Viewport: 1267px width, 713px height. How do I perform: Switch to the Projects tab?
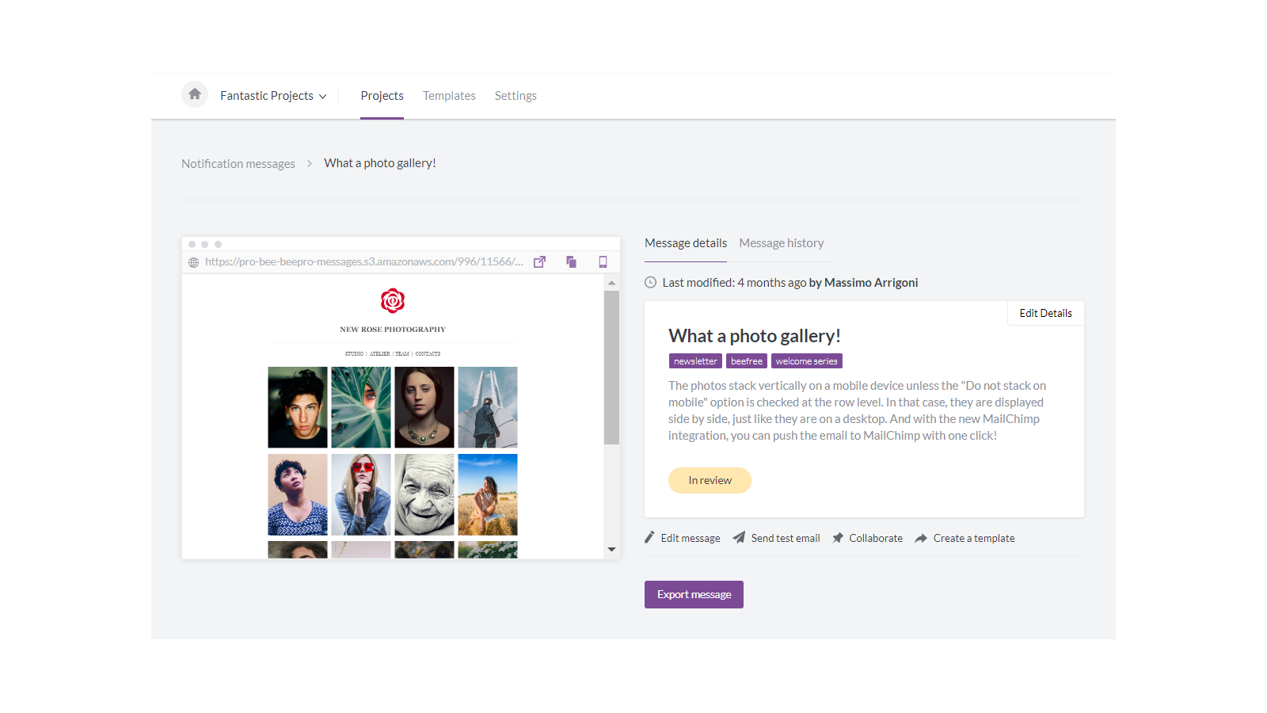(x=382, y=96)
